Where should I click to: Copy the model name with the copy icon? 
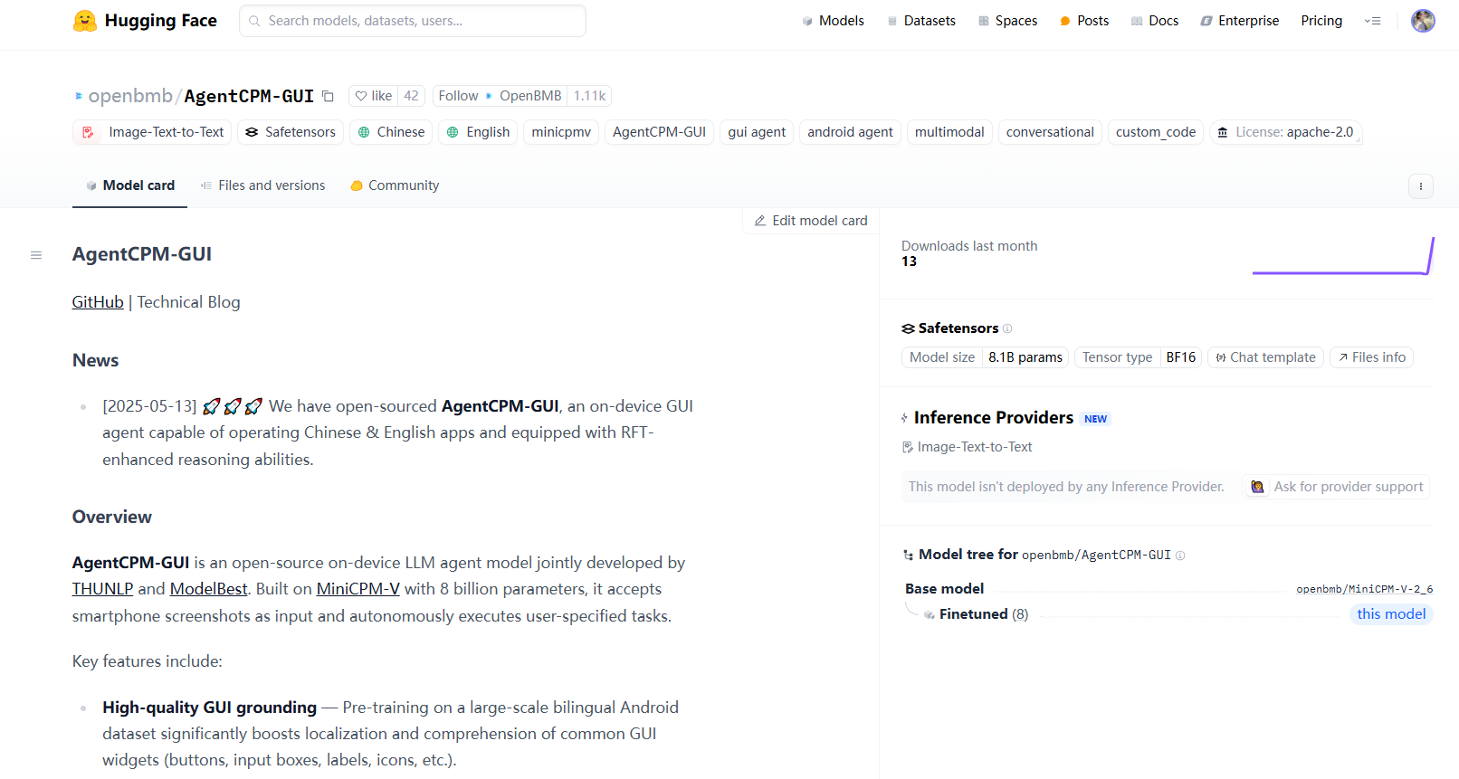pos(328,96)
